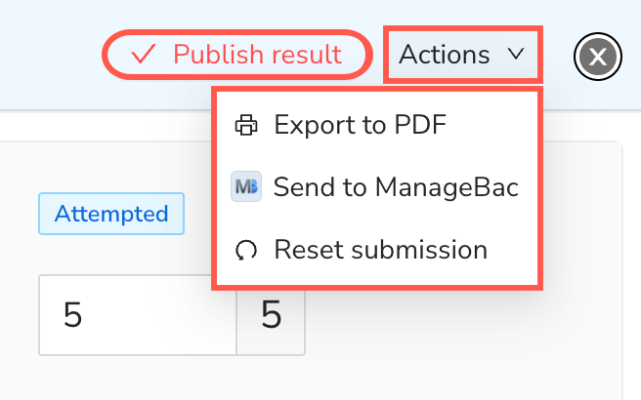Collapse the menu using the Actions chevron arrow
The image size is (641, 400).
coord(516,54)
